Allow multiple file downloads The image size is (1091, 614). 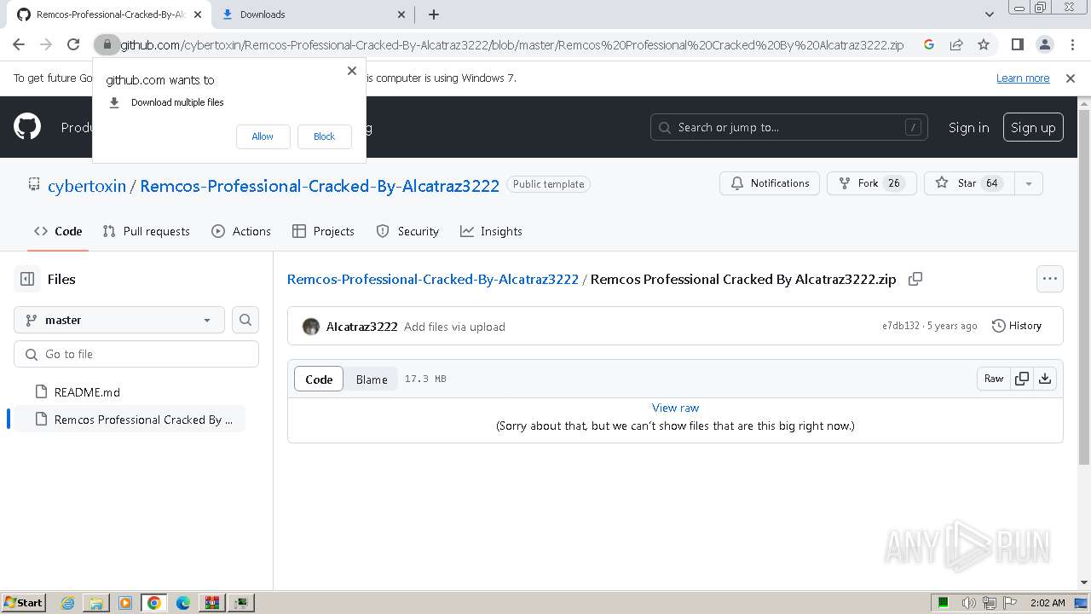point(263,136)
